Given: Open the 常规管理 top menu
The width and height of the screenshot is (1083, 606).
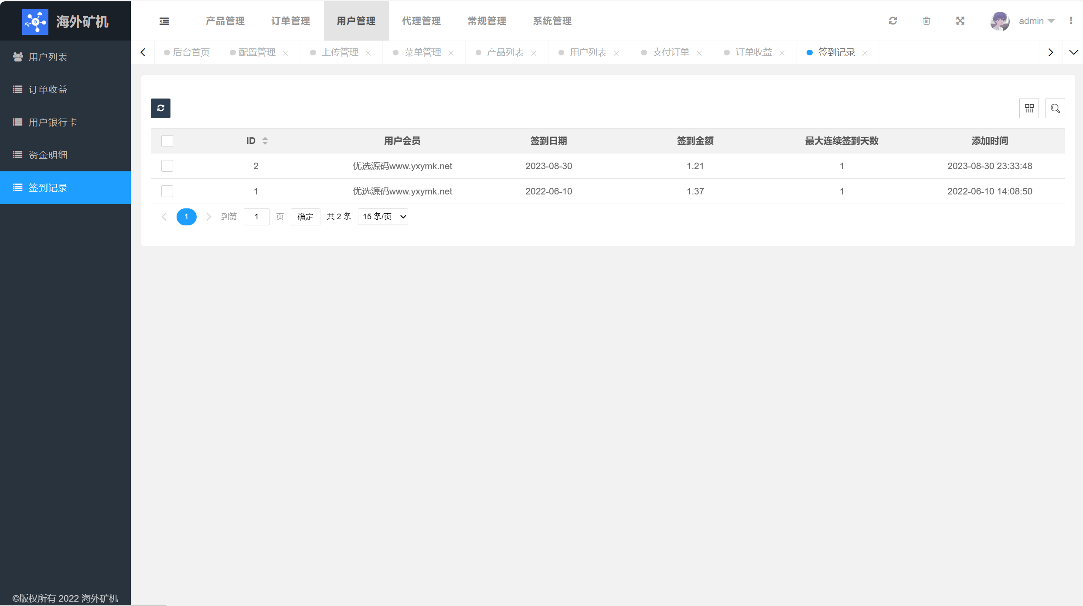Looking at the screenshot, I should coord(487,21).
